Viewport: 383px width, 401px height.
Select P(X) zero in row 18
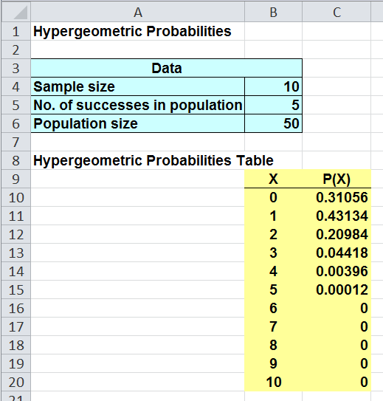tap(337, 345)
